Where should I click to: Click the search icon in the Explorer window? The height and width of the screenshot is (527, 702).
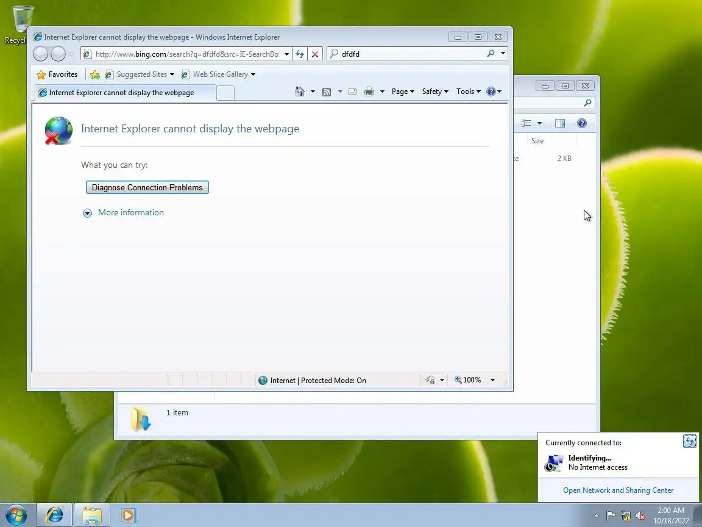pyautogui.click(x=587, y=102)
